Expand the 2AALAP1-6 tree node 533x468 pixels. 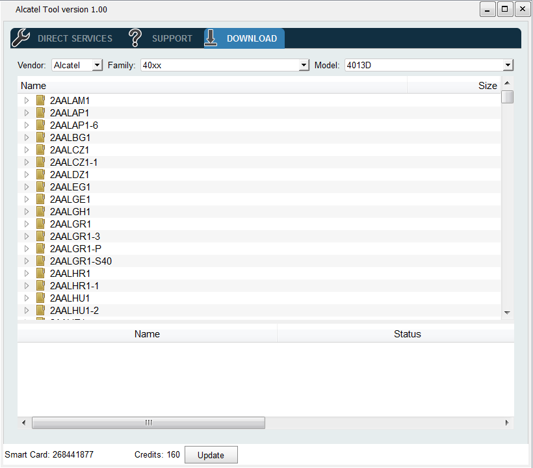(27, 125)
